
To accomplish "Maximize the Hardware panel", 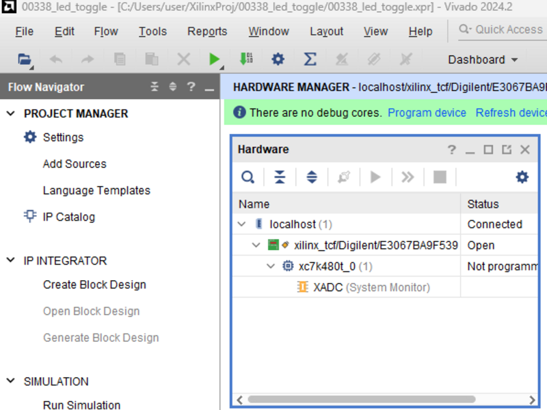I will pyautogui.click(x=488, y=150).
